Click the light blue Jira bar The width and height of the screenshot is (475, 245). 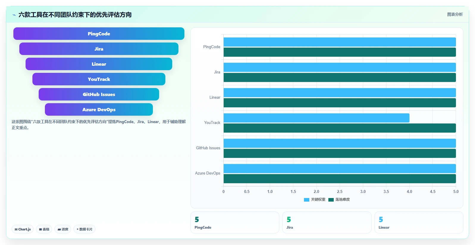coord(340,67)
